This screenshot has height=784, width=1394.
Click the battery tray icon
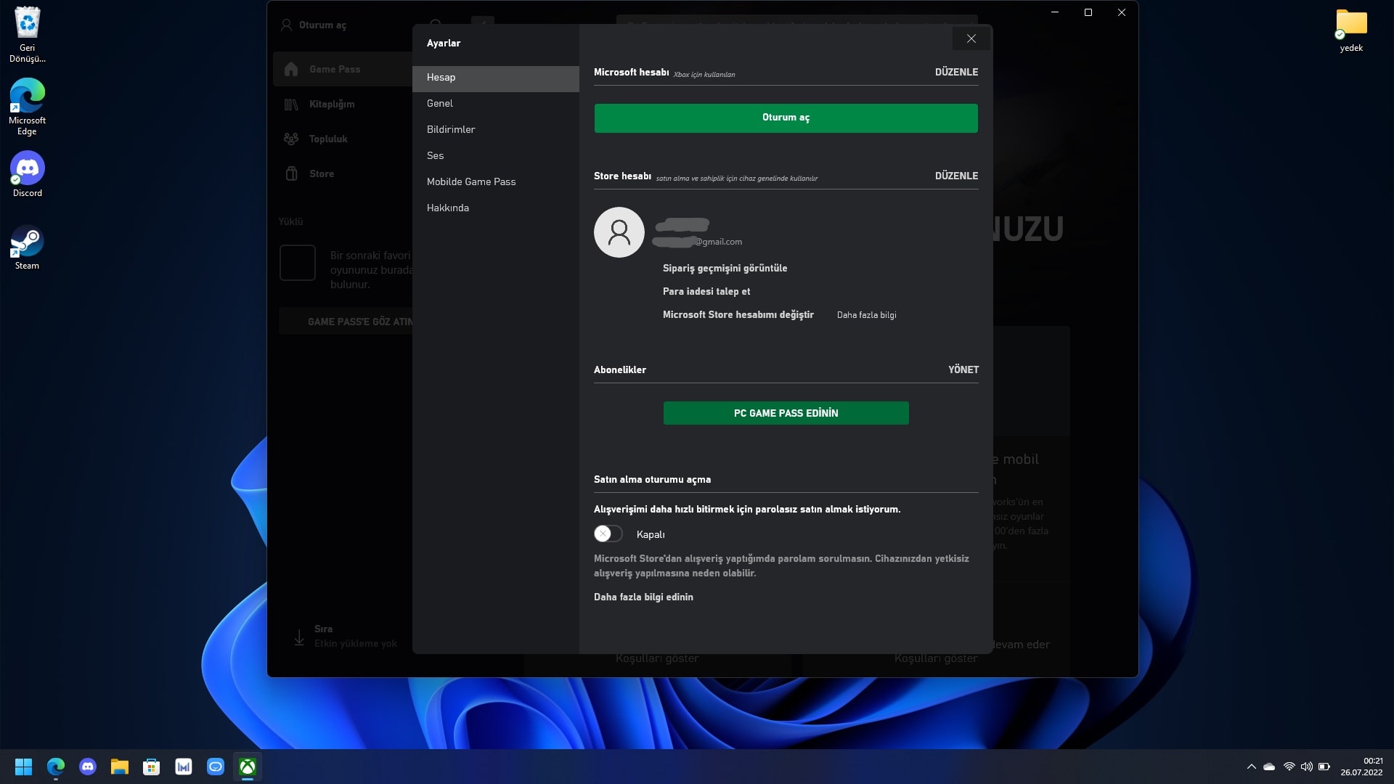pos(1324,767)
